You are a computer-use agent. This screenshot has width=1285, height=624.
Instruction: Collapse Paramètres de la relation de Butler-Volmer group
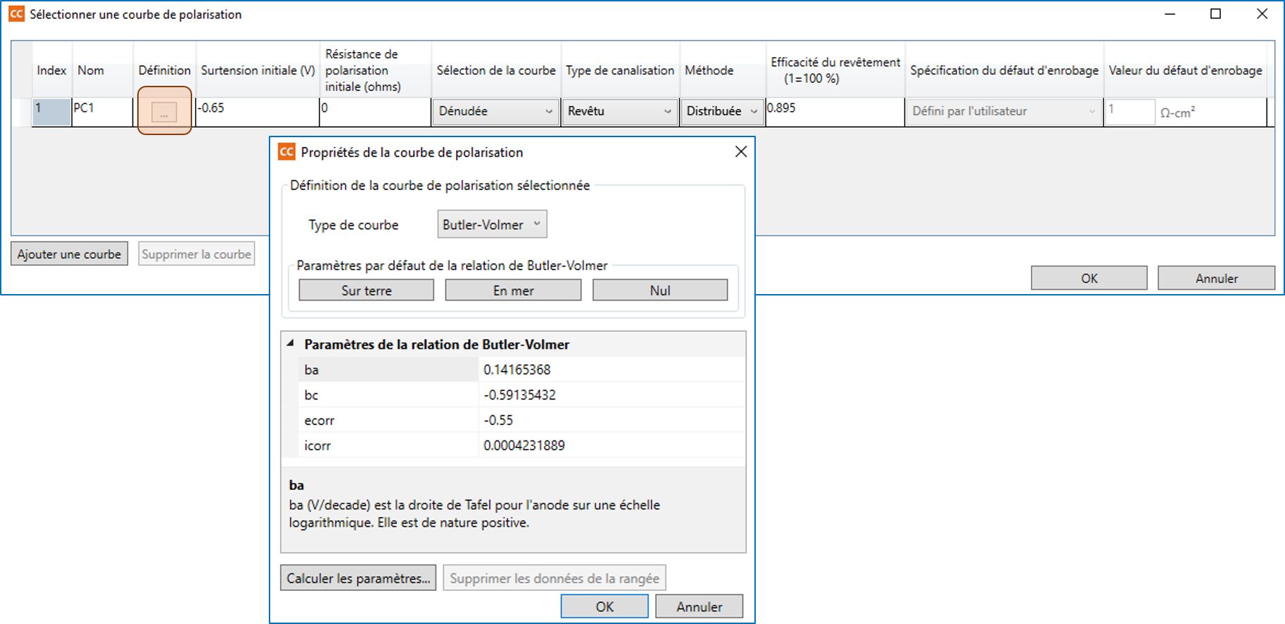[290, 344]
